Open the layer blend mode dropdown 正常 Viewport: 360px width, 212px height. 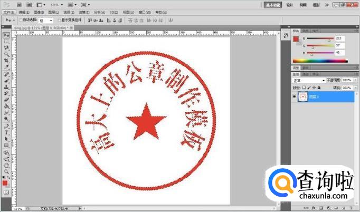[309, 80]
